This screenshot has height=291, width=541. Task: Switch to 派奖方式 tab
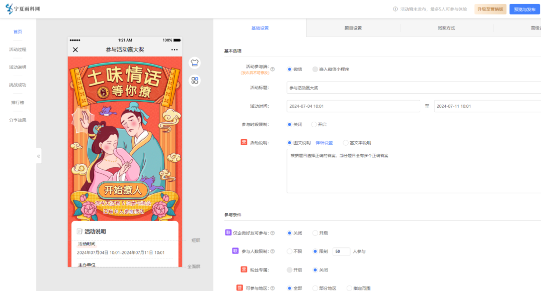446,28
